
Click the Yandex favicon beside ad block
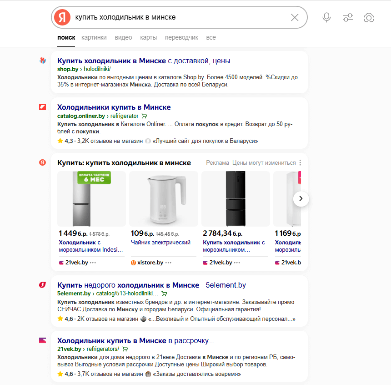[x=43, y=162]
